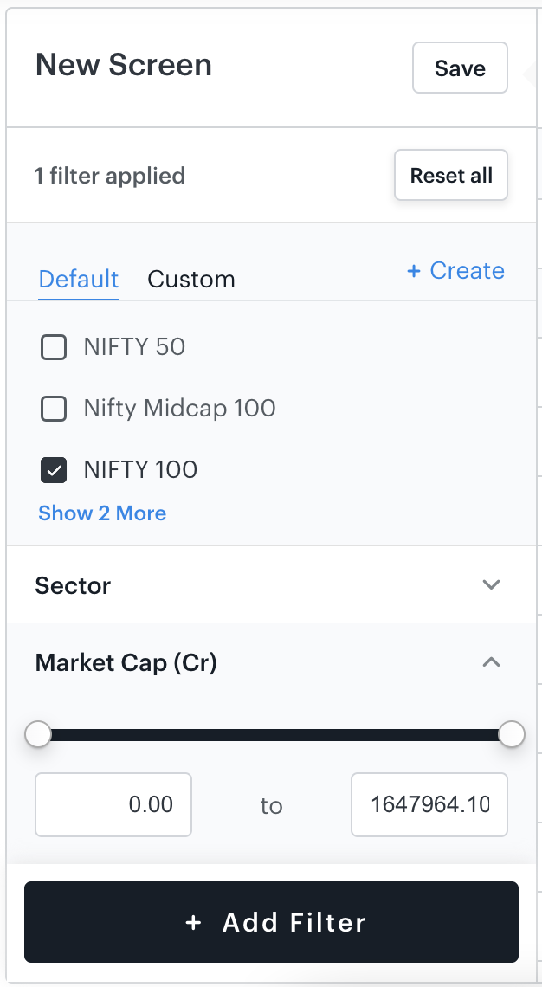Screen dimensions: 542x987
Task: Click the middle of the Market Cap slider track
Action: click(x=274, y=735)
